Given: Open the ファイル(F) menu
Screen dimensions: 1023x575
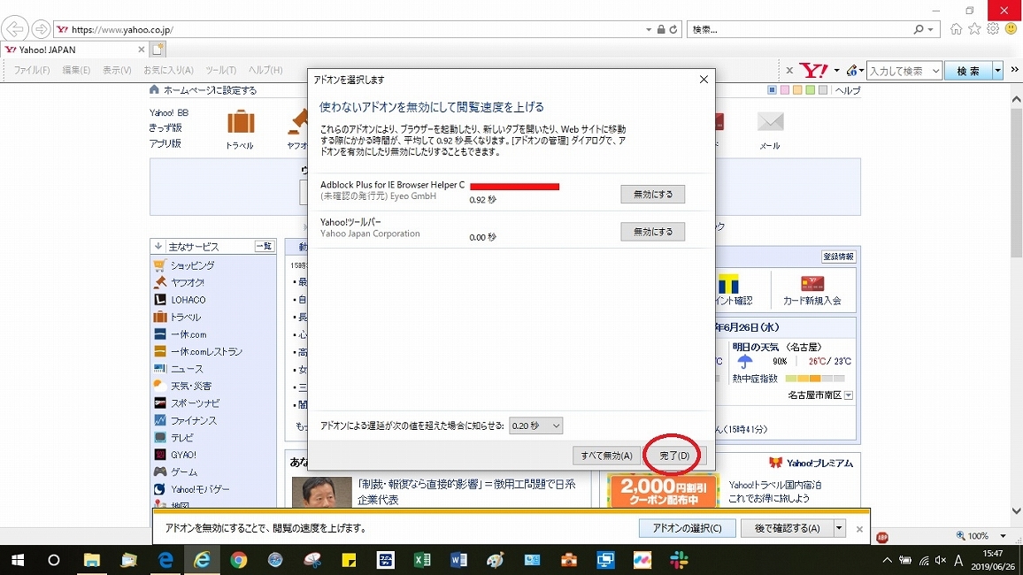Looking at the screenshot, I should pyautogui.click(x=32, y=70).
